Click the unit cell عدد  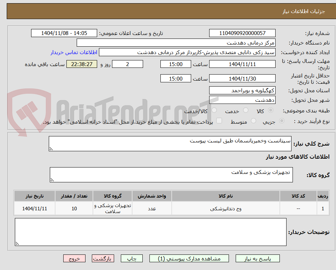pos(152,209)
